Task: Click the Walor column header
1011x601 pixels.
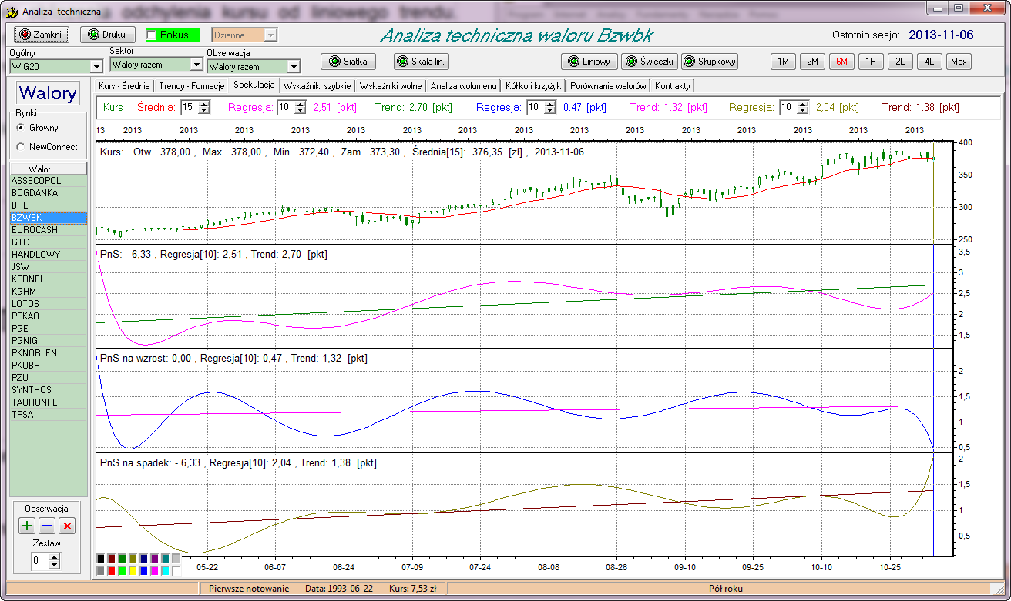Action: (x=49, y=169)
